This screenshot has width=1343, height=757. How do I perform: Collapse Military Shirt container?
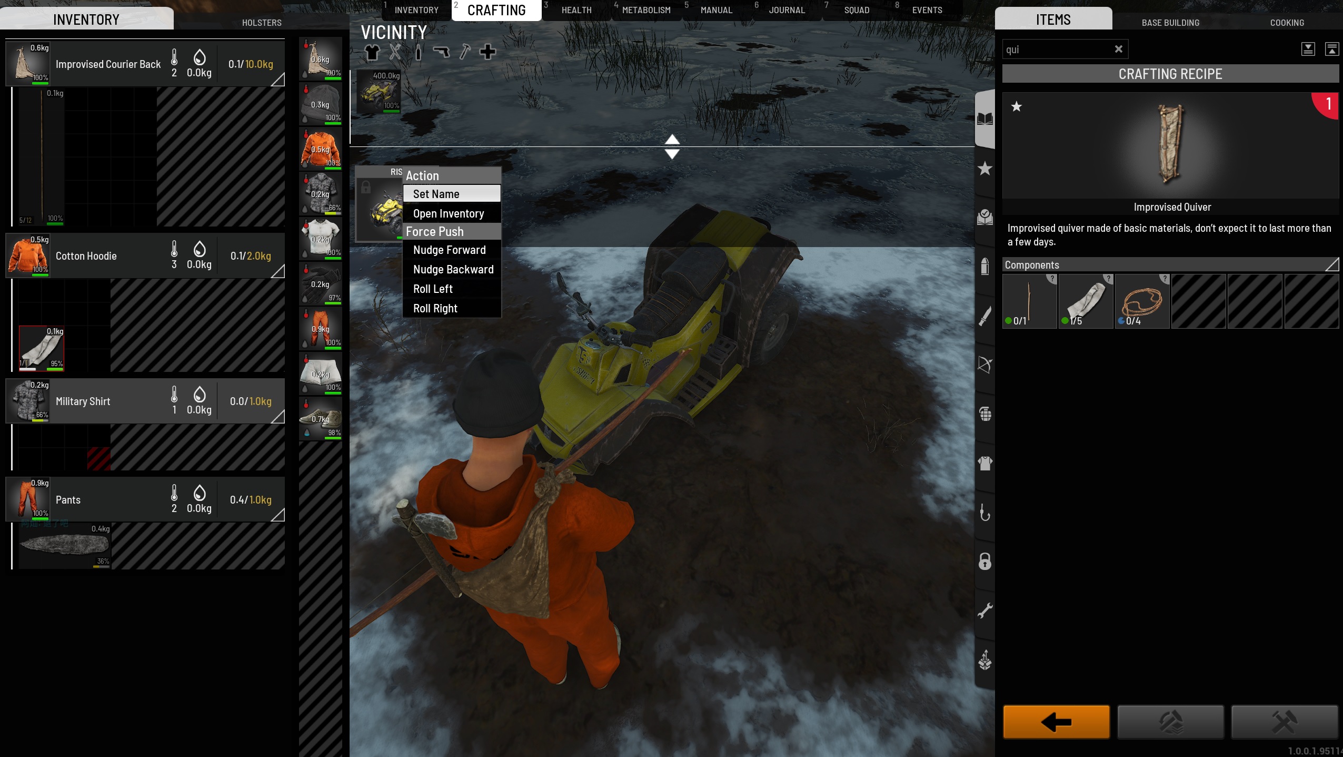[277, 417]
